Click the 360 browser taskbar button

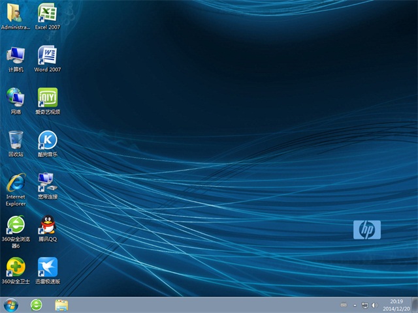click(38, 305)
